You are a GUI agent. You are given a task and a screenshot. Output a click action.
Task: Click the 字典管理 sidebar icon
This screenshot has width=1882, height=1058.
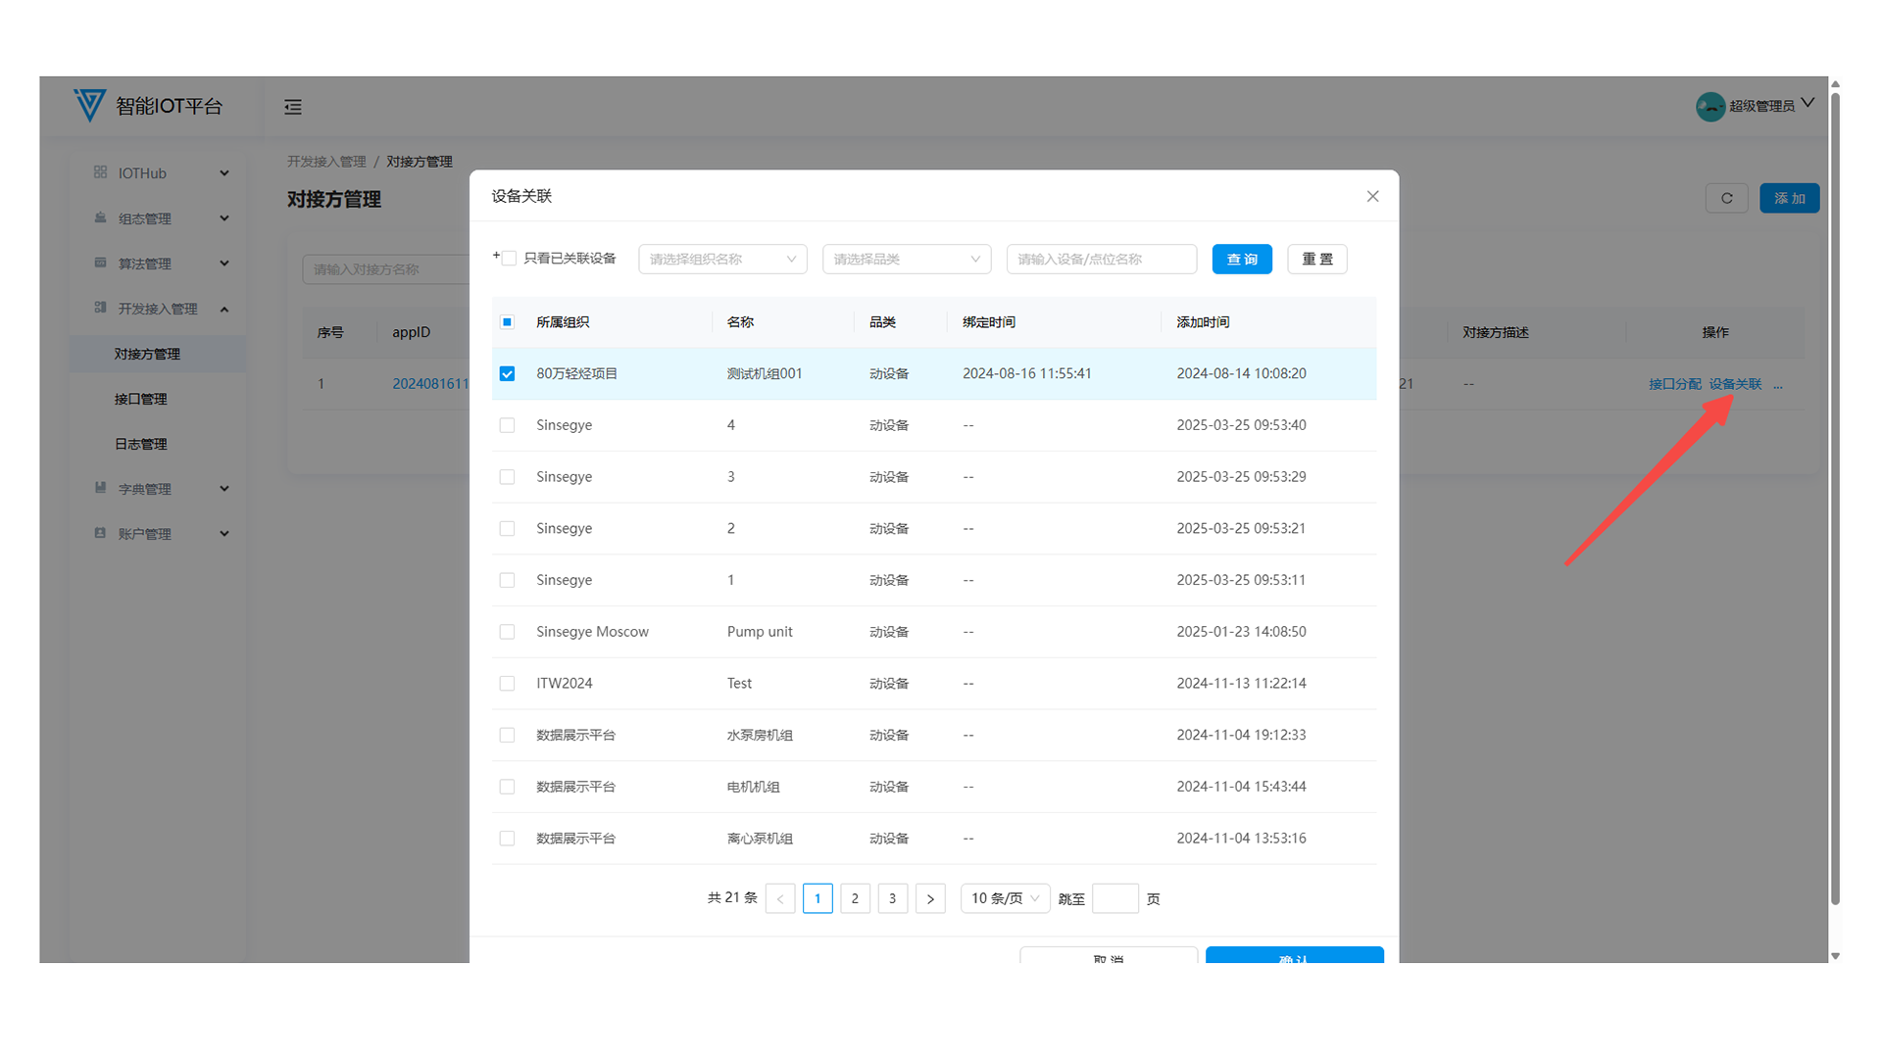coord(100,488)
